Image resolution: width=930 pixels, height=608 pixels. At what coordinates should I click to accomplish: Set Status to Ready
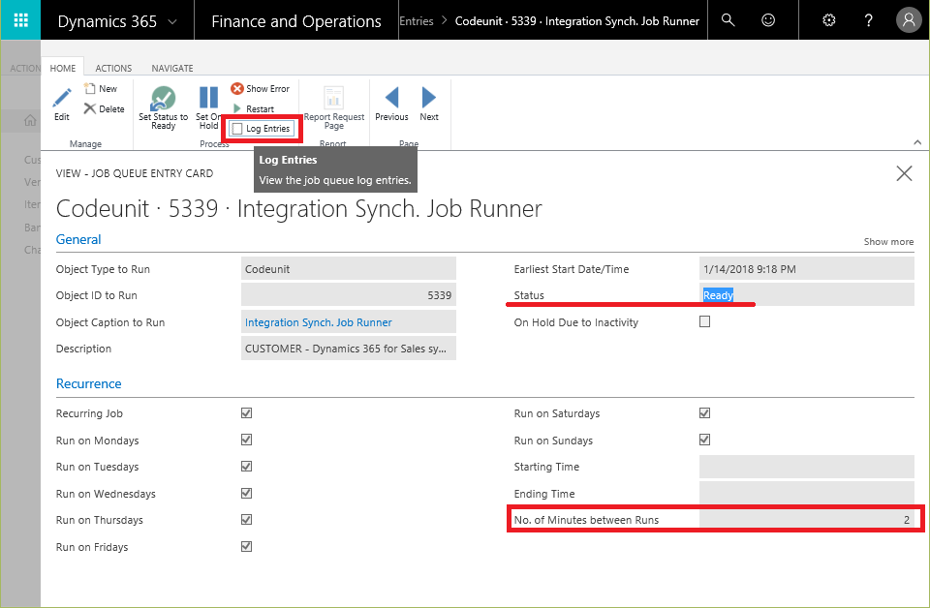pyautogui.click(x=163, y=107)
